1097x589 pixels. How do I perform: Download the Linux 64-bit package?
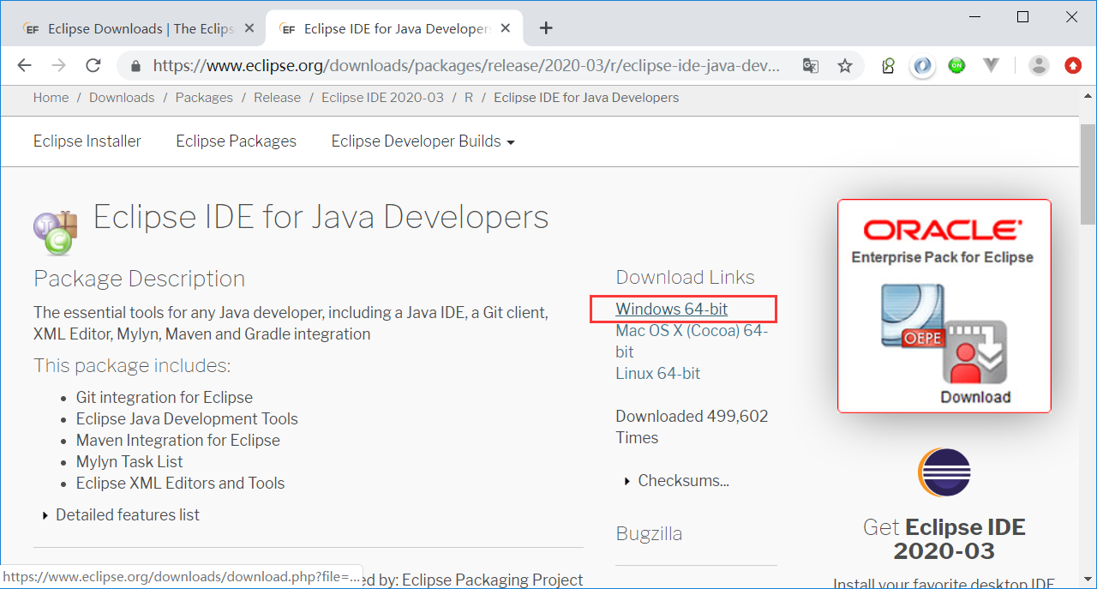click(x=658, y=374)
